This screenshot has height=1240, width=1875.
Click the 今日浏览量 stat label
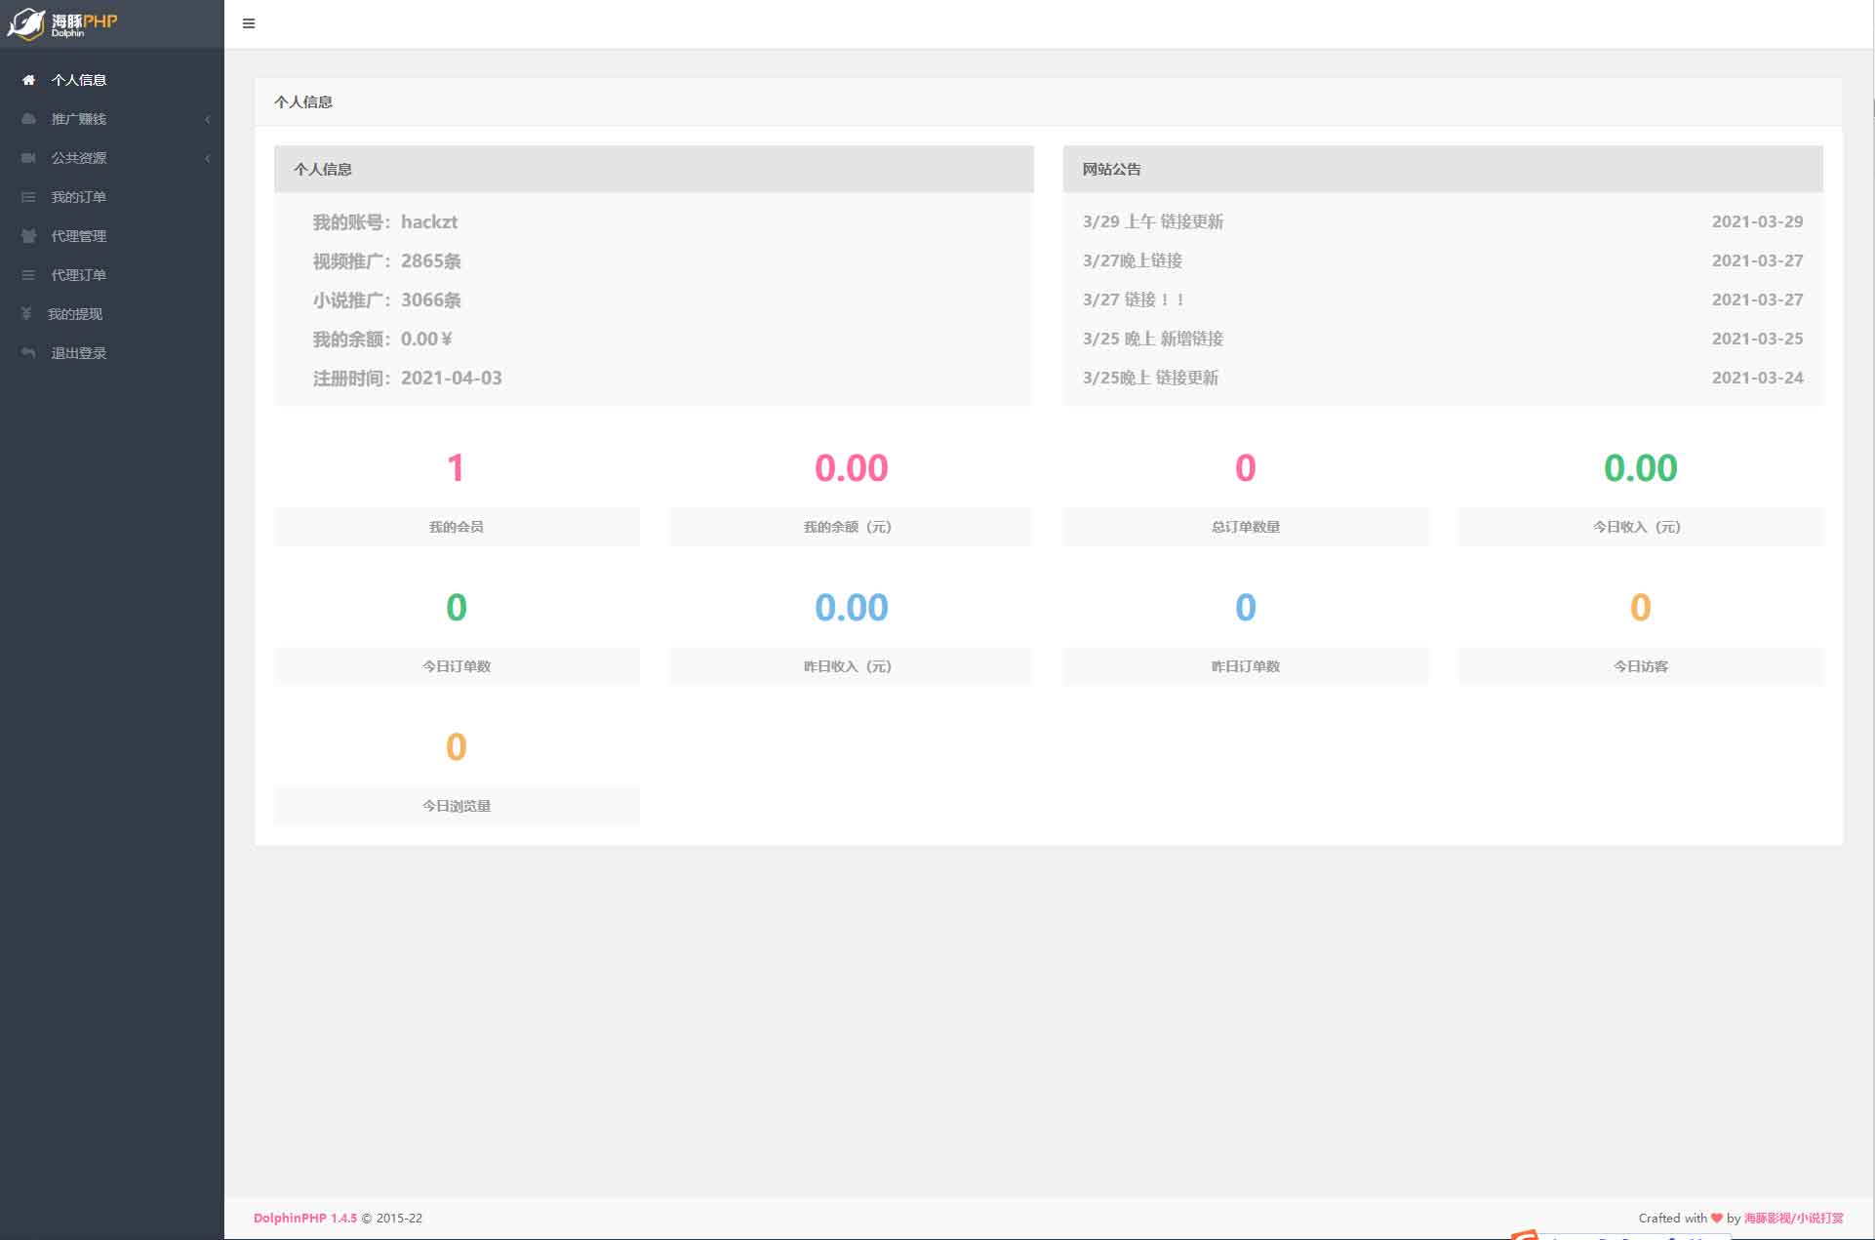[457, 806]
